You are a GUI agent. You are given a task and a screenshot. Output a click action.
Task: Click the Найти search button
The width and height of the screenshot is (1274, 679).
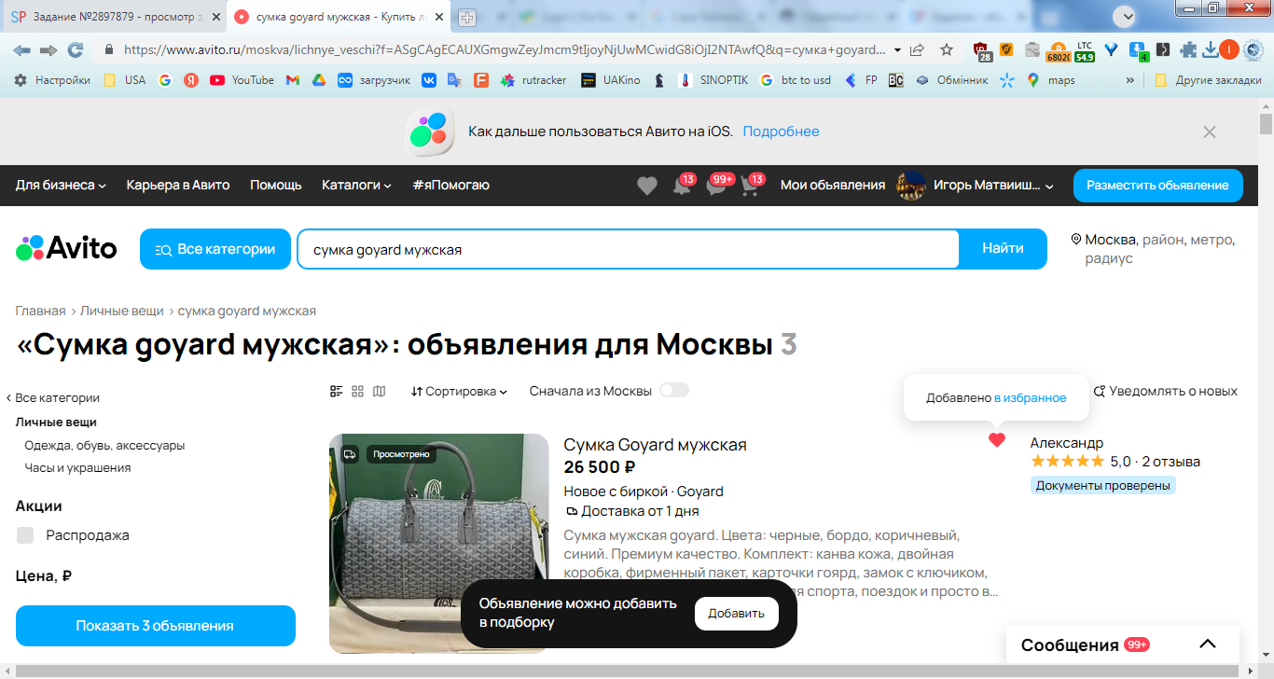(x=1003, y=249)
